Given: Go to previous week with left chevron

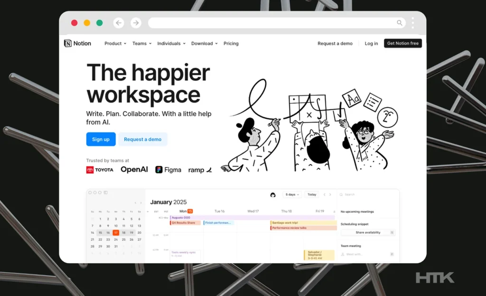Looking at the screenshot, I should click(x=325, y=195).
